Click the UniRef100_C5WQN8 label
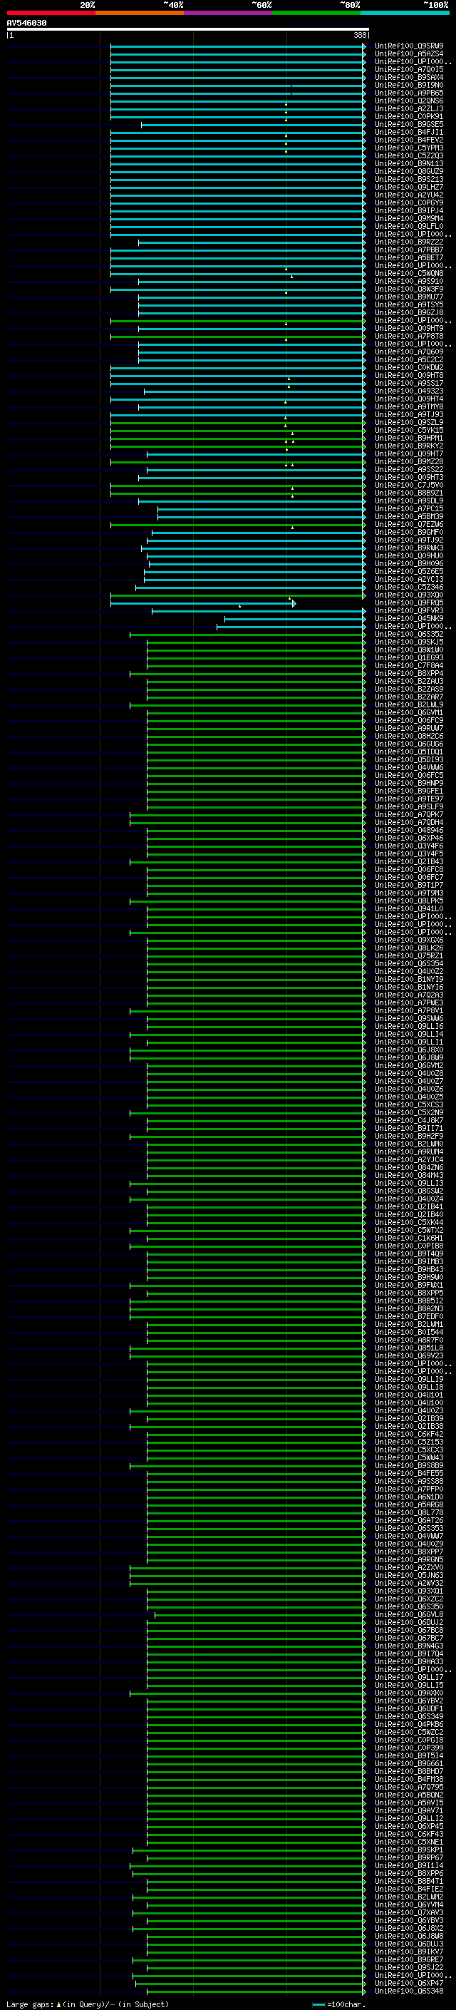The height and width of the screenshot is (2010, 456). click(409, 273)
